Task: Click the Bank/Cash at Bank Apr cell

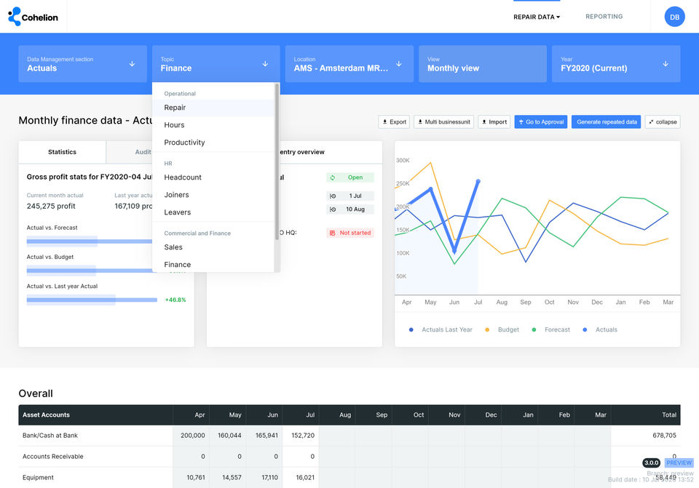Action: (x=191, y=436)
